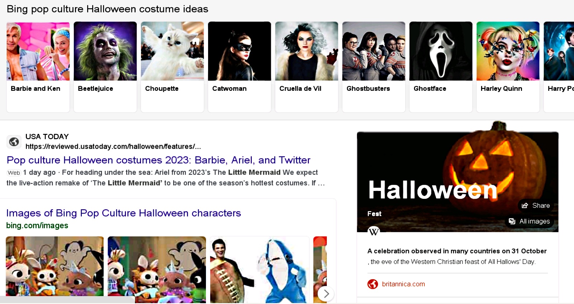Open All images on the Halloween panel

(x=530, y=221)
